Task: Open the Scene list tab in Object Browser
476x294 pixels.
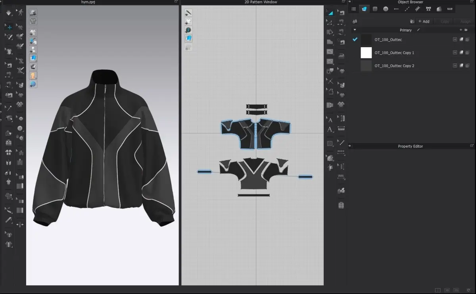Action: pos(354,9)
